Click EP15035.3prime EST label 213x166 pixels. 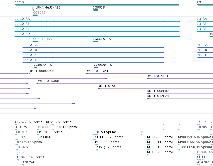(x=50, y=132)
